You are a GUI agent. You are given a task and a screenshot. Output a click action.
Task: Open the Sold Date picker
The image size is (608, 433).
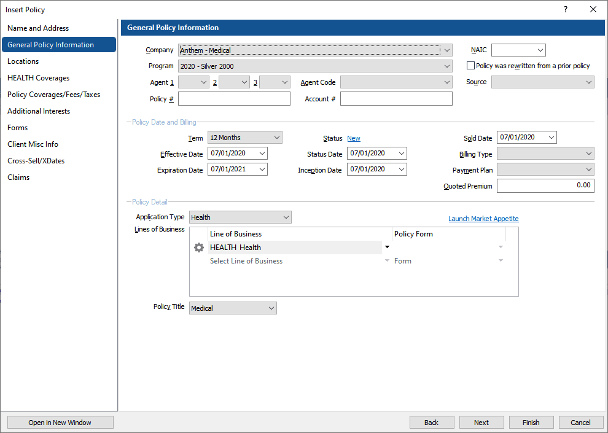coord(551,137)
